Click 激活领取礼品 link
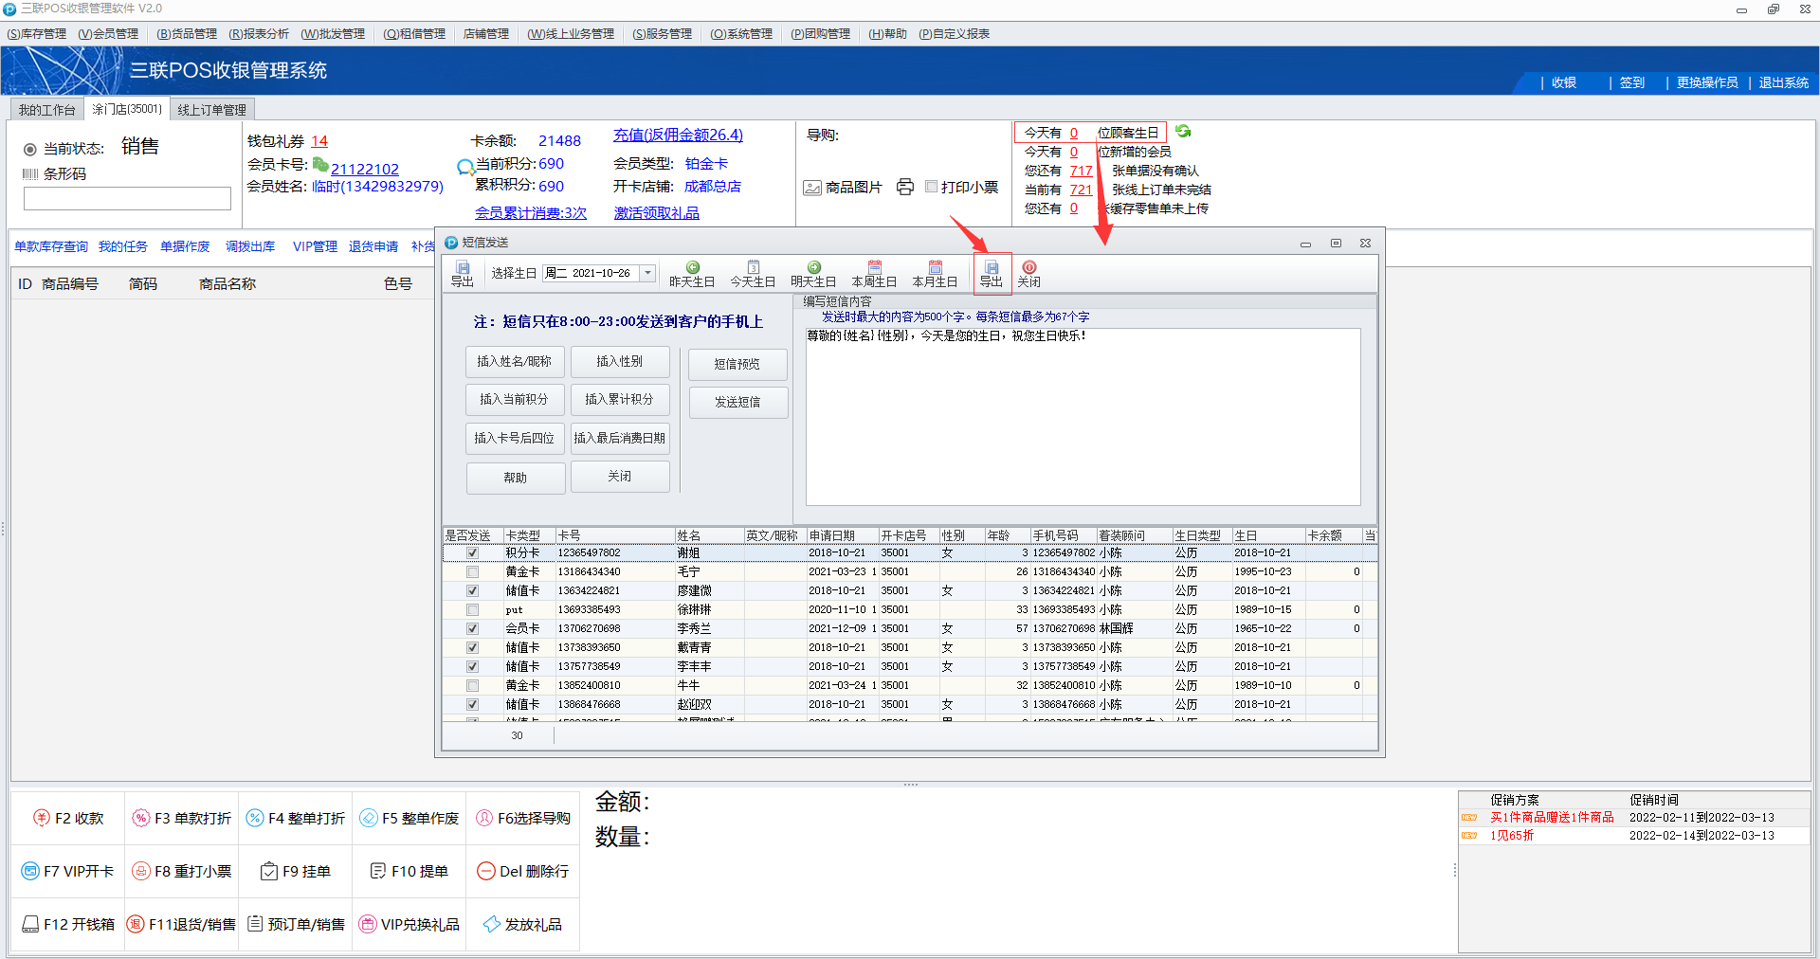 point(656,213)
